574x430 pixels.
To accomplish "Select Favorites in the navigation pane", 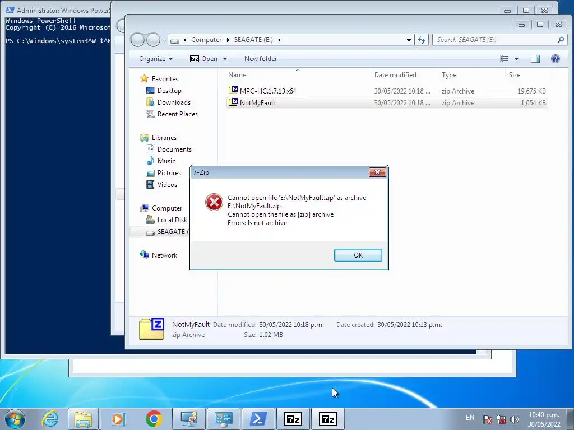I will pos(165,78).
